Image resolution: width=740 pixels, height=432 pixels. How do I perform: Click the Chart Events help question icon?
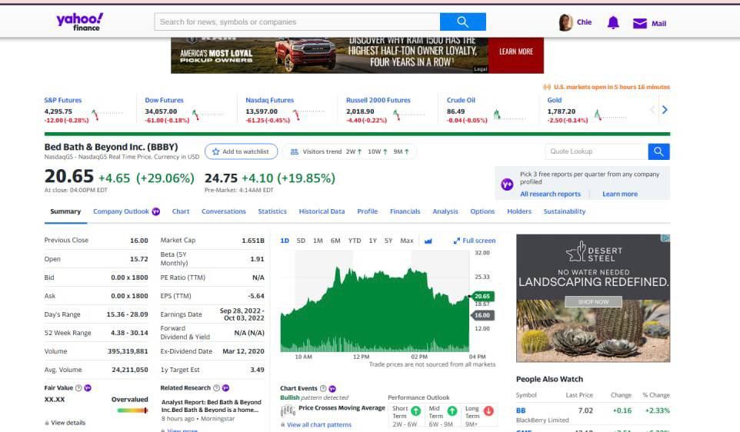pos(323,389)
